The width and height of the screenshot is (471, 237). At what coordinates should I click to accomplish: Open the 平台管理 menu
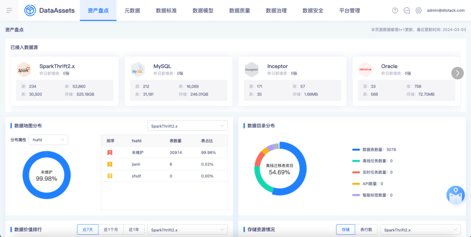click(350, 10)
